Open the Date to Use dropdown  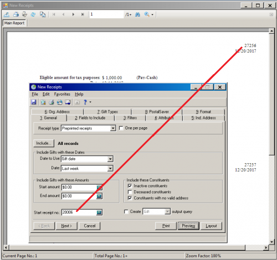point(110,159)
